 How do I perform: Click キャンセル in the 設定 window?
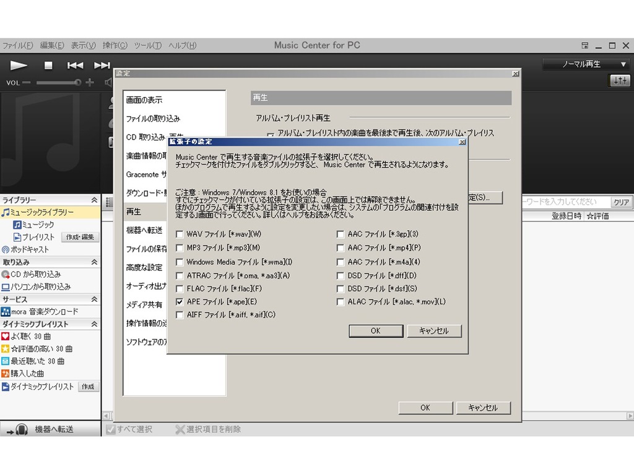483,408
